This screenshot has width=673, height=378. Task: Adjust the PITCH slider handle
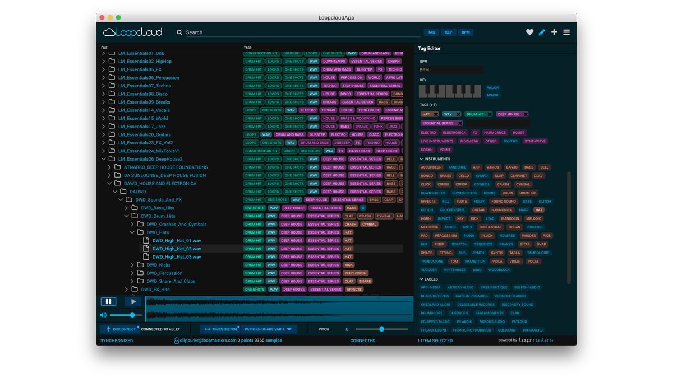382,329
